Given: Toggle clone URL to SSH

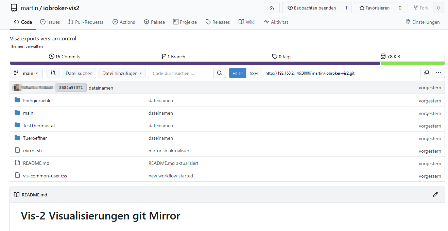Looking at the screenshot, I should [254, 73].
